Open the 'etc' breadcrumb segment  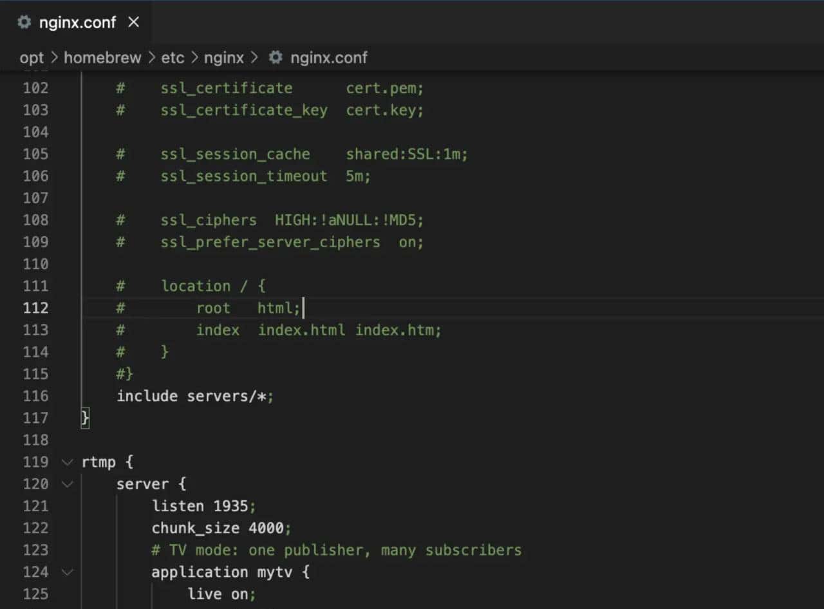tap(173, 57)
